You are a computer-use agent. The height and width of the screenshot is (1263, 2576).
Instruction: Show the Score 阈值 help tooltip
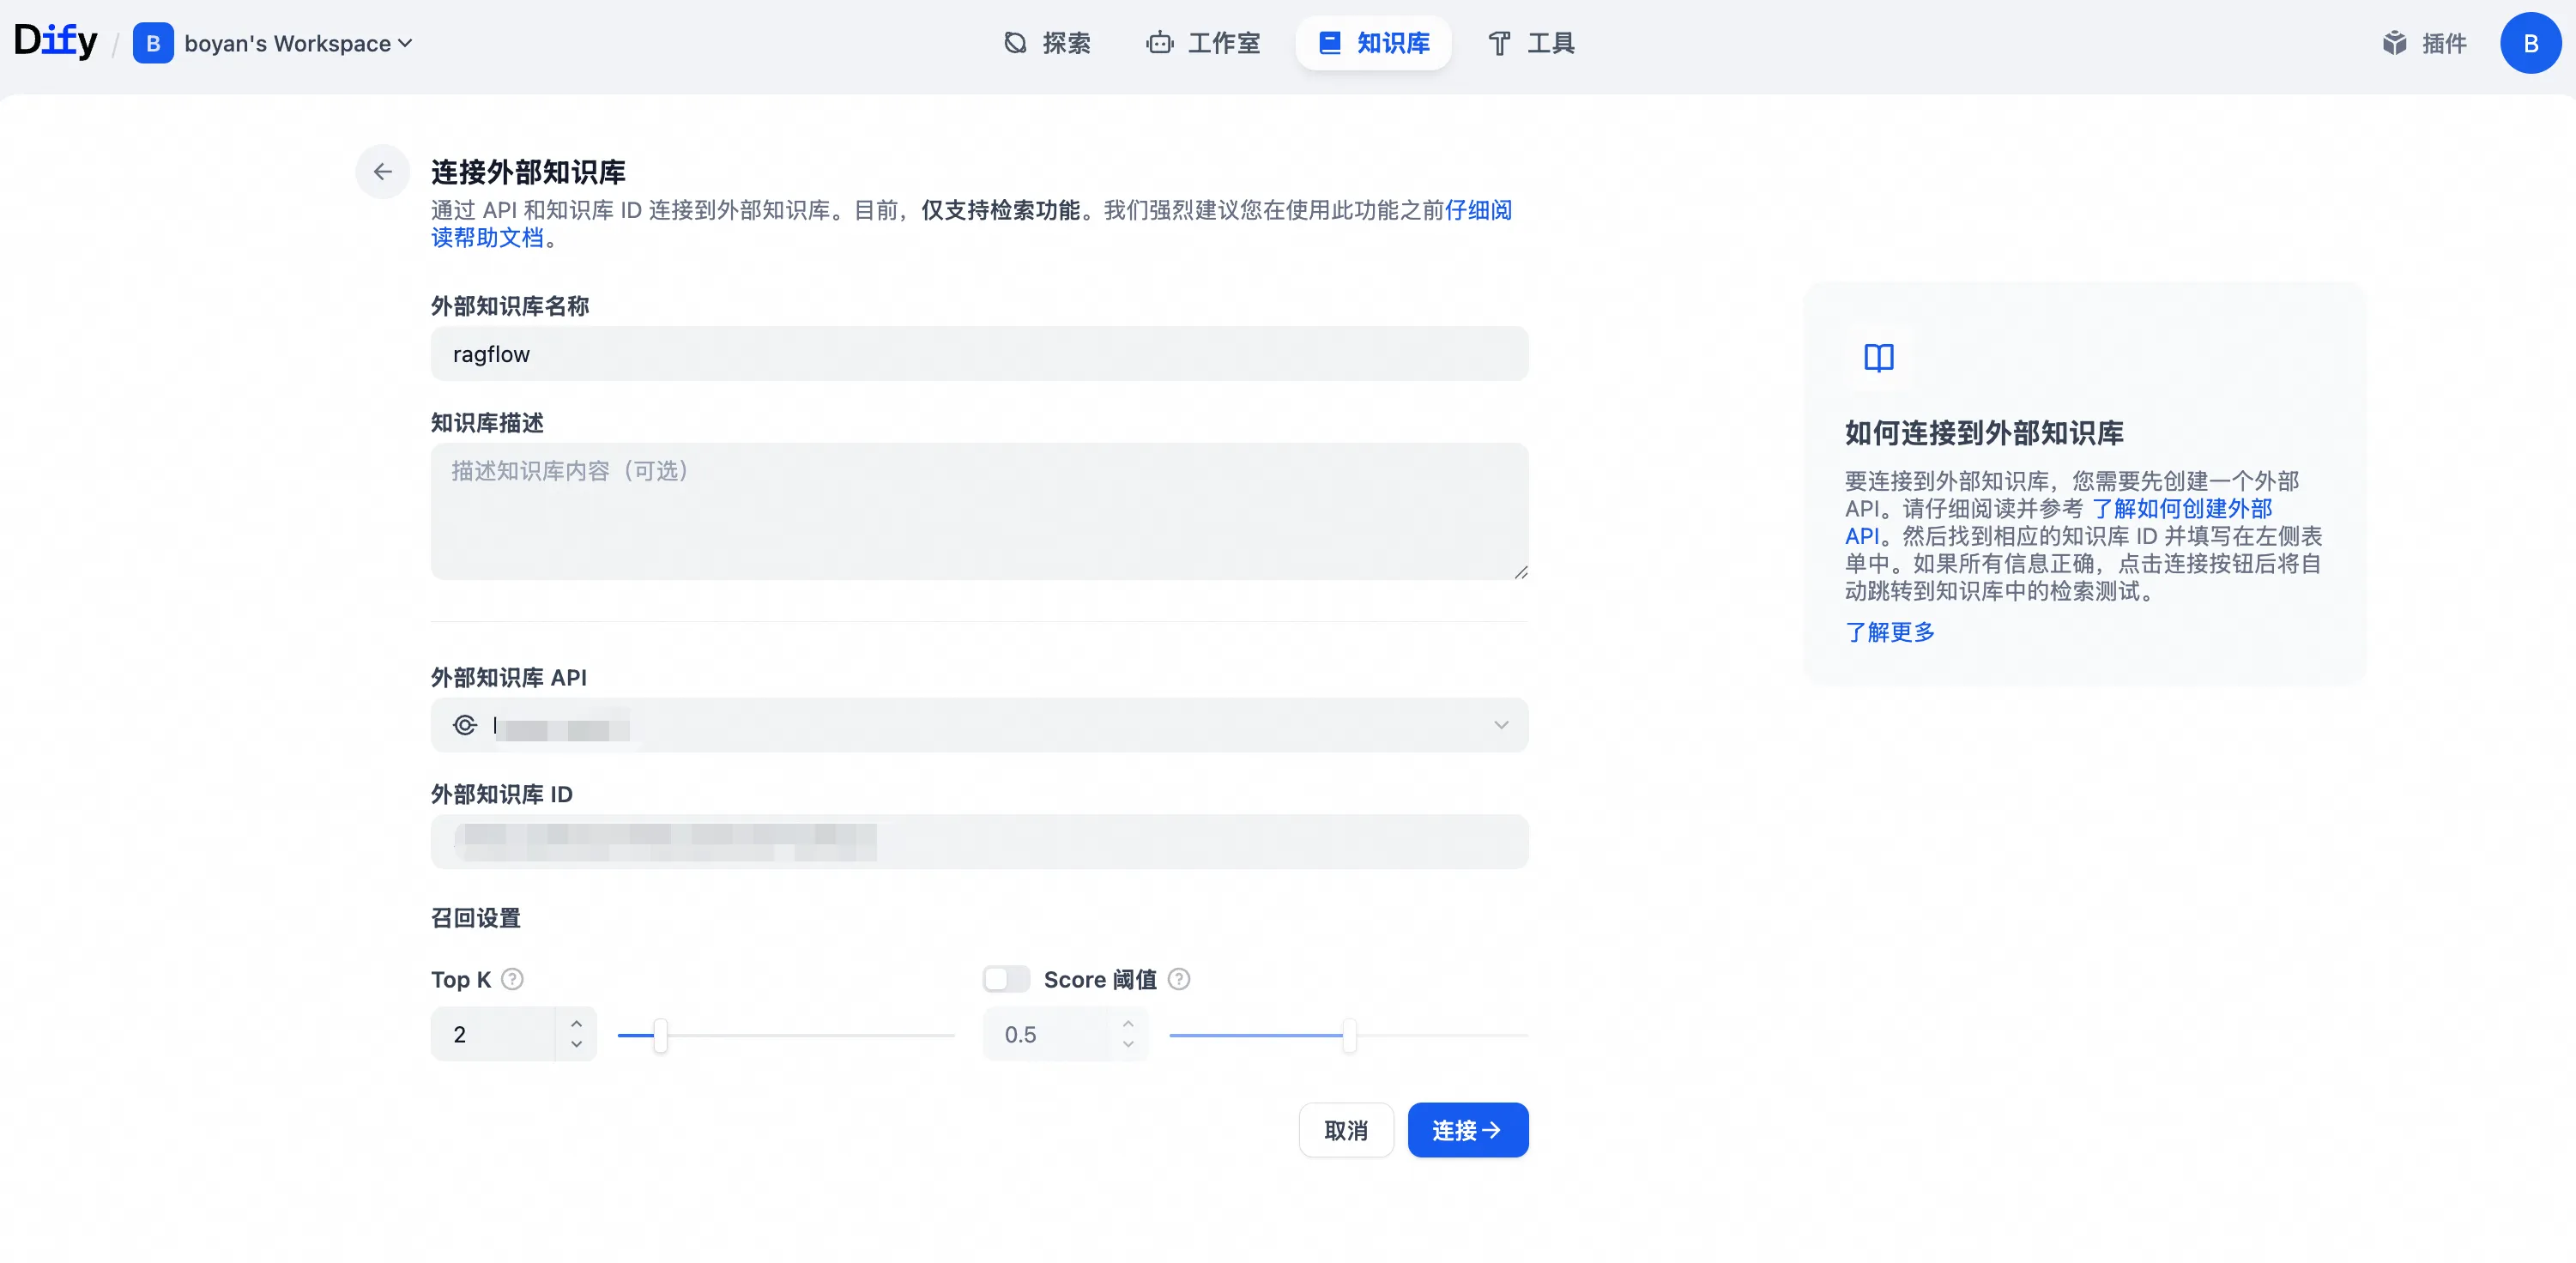(x=1179, y=979)
